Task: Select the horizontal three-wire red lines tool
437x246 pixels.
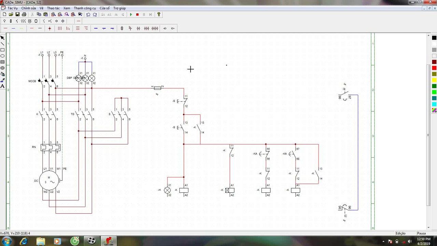Action: (x=77, y=28)
